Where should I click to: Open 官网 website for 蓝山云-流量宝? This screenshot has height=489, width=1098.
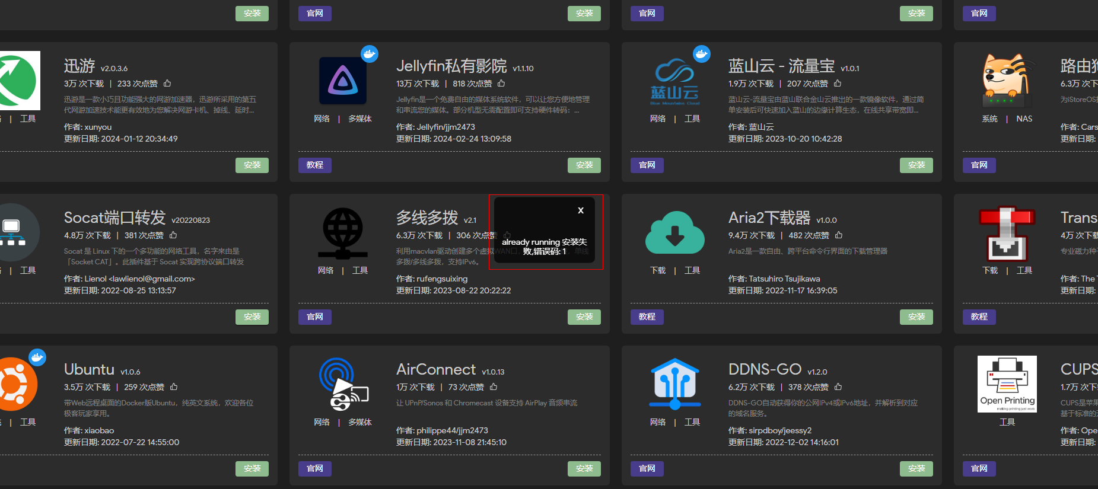[647, 165]
